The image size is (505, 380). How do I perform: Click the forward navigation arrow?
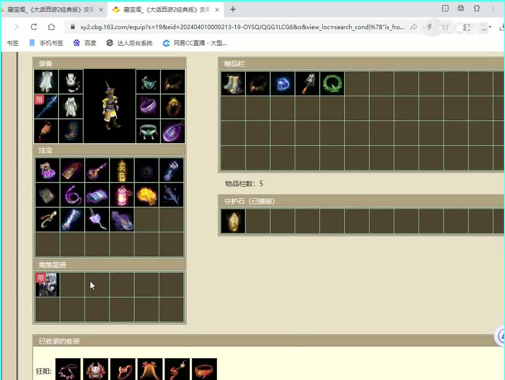click(17, 27)
